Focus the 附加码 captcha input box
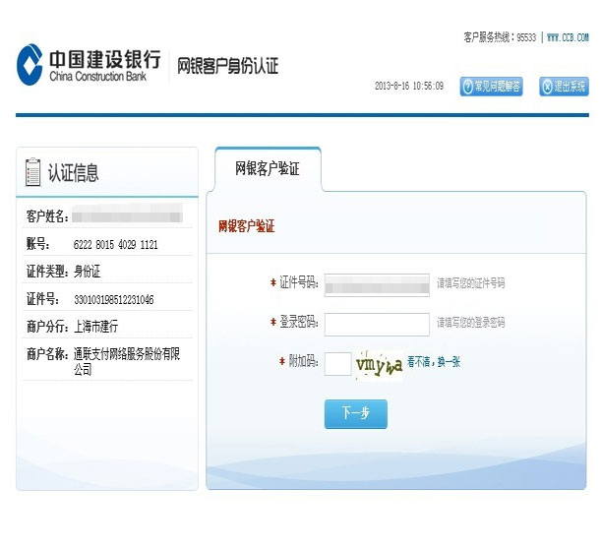 pyautogui.click(x=338, y=364)
